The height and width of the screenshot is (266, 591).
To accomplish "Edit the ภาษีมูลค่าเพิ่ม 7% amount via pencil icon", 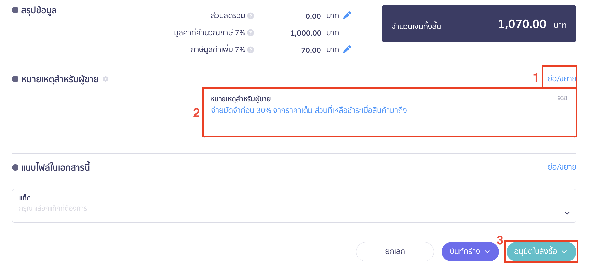I will pyautogui.click(x=347, y=49).
